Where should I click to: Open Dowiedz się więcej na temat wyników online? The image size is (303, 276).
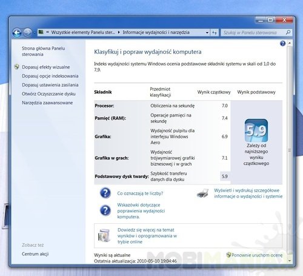pos(147,236)
